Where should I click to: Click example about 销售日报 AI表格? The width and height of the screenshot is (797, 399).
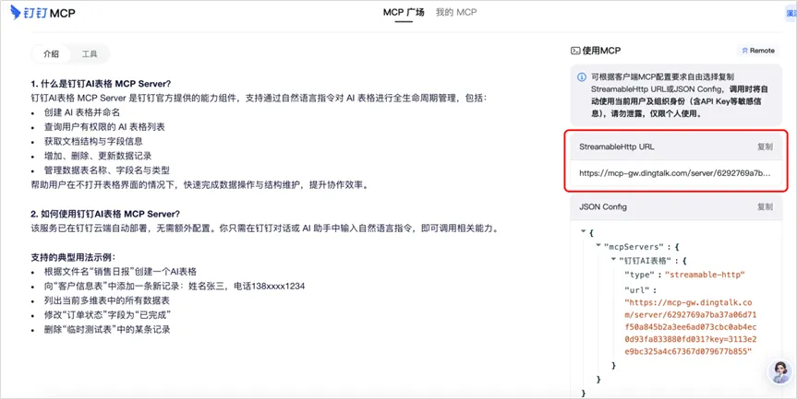[x=120, y=272]
